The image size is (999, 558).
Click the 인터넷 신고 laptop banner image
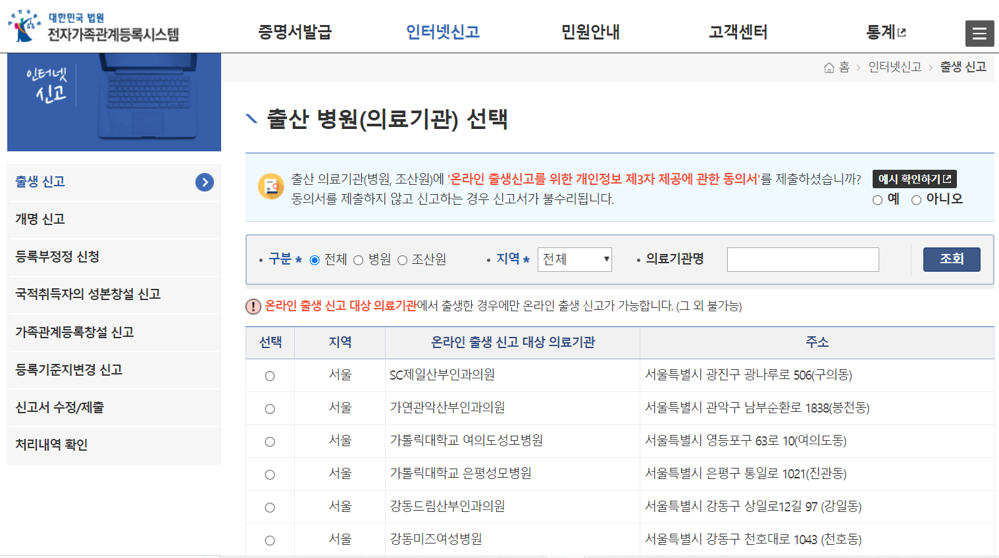(x=114, y=102)
